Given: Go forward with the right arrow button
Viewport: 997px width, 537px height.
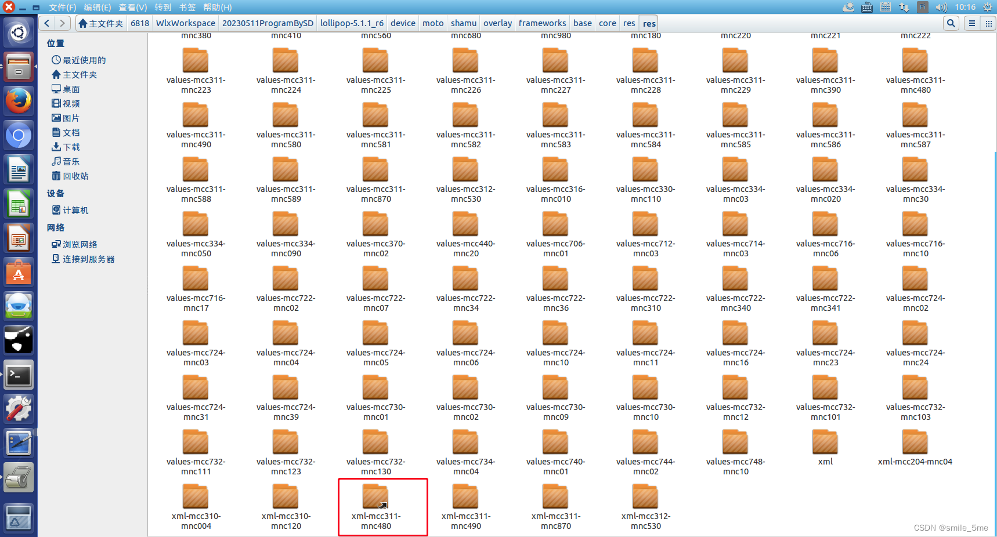Looking at the screenshot, I should (x=63, y=23).
